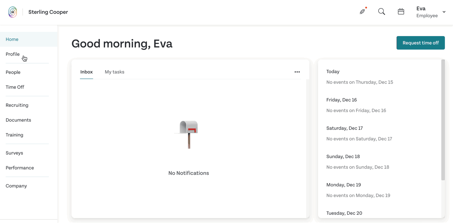This screenshot has width=453, height=223.
Task: Click the mailbox illustration
Action: 189,135
